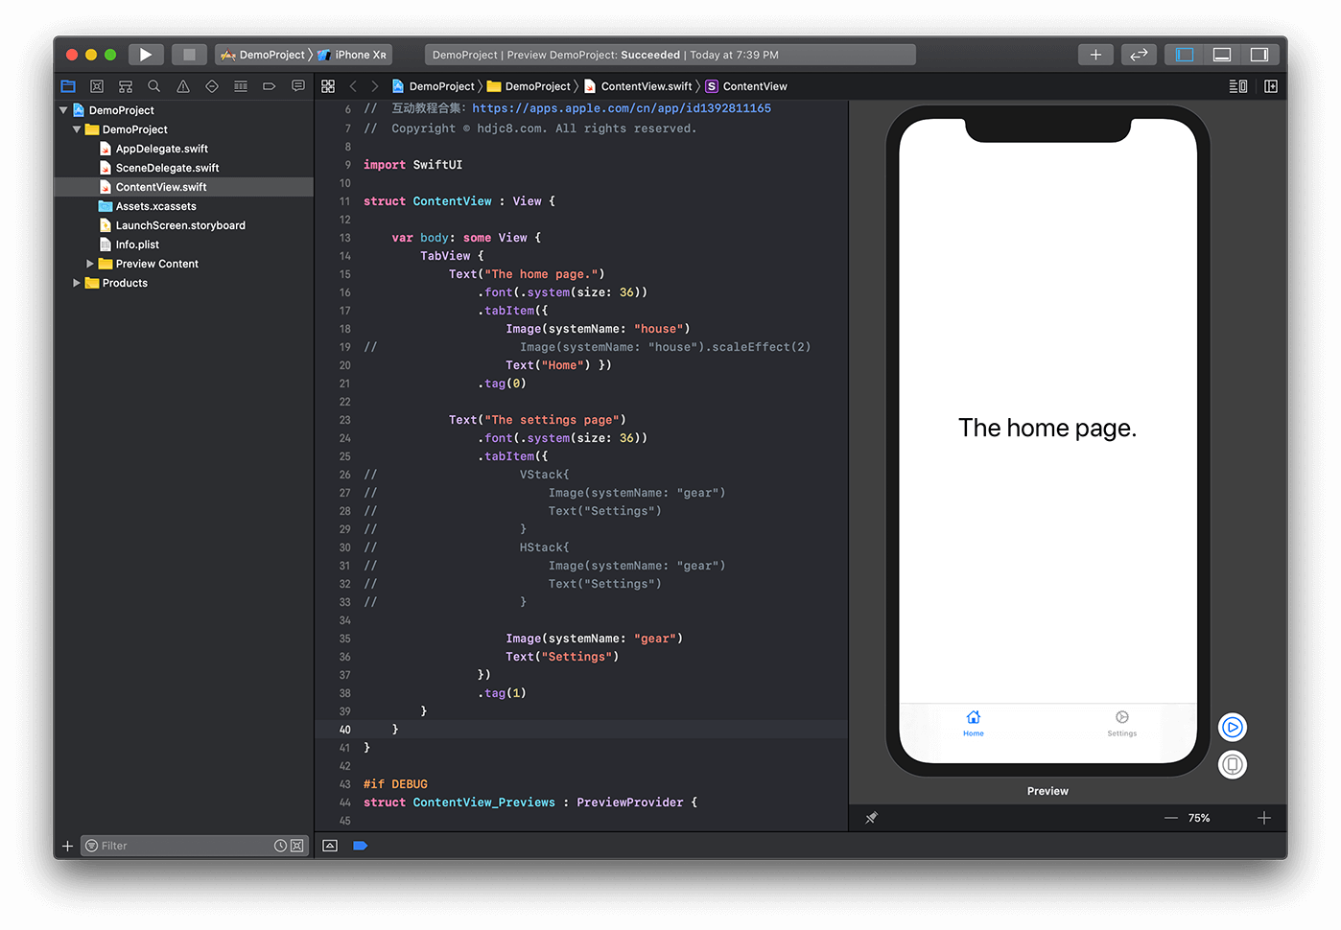Open the Test navigator diamond icon

tap(212, 86)
